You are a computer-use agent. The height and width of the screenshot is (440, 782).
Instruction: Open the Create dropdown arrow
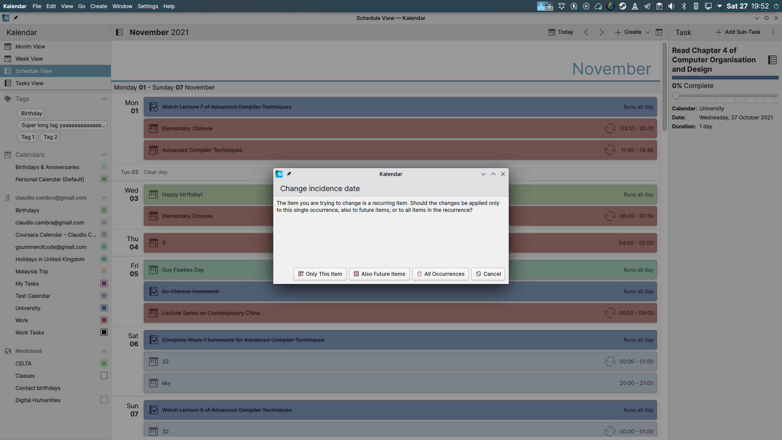click(x=647, y=32)
